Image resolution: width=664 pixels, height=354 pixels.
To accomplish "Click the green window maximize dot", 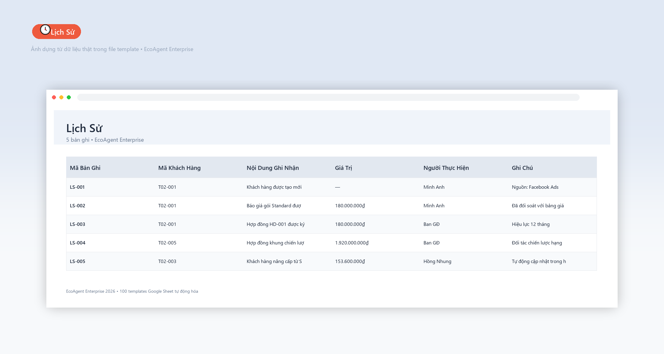I will pyautogui.click(x=69, y=97).
